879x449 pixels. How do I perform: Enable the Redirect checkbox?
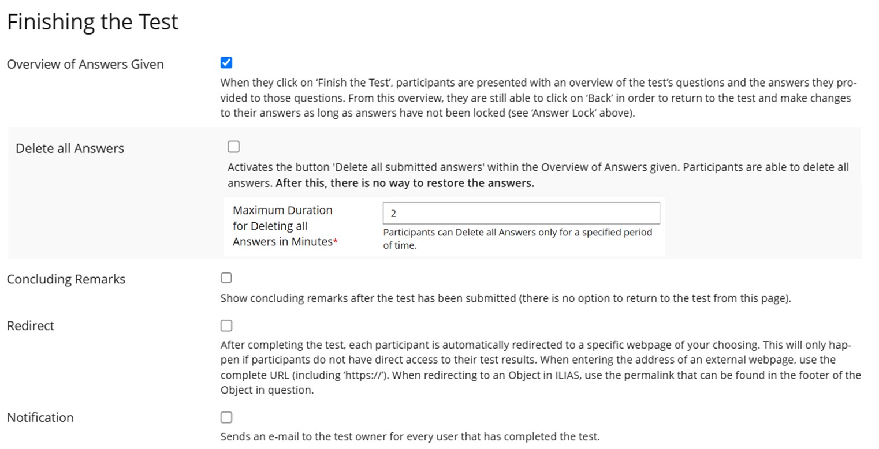[226, 325]
